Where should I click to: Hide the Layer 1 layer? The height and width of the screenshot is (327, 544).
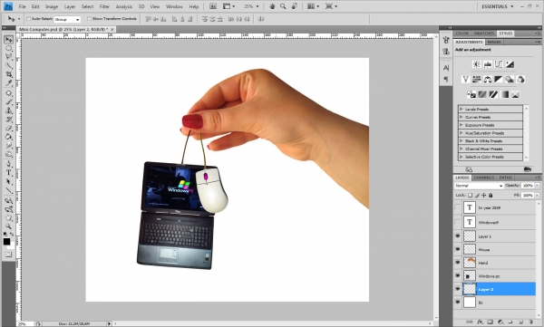click(x=458, y=236)
